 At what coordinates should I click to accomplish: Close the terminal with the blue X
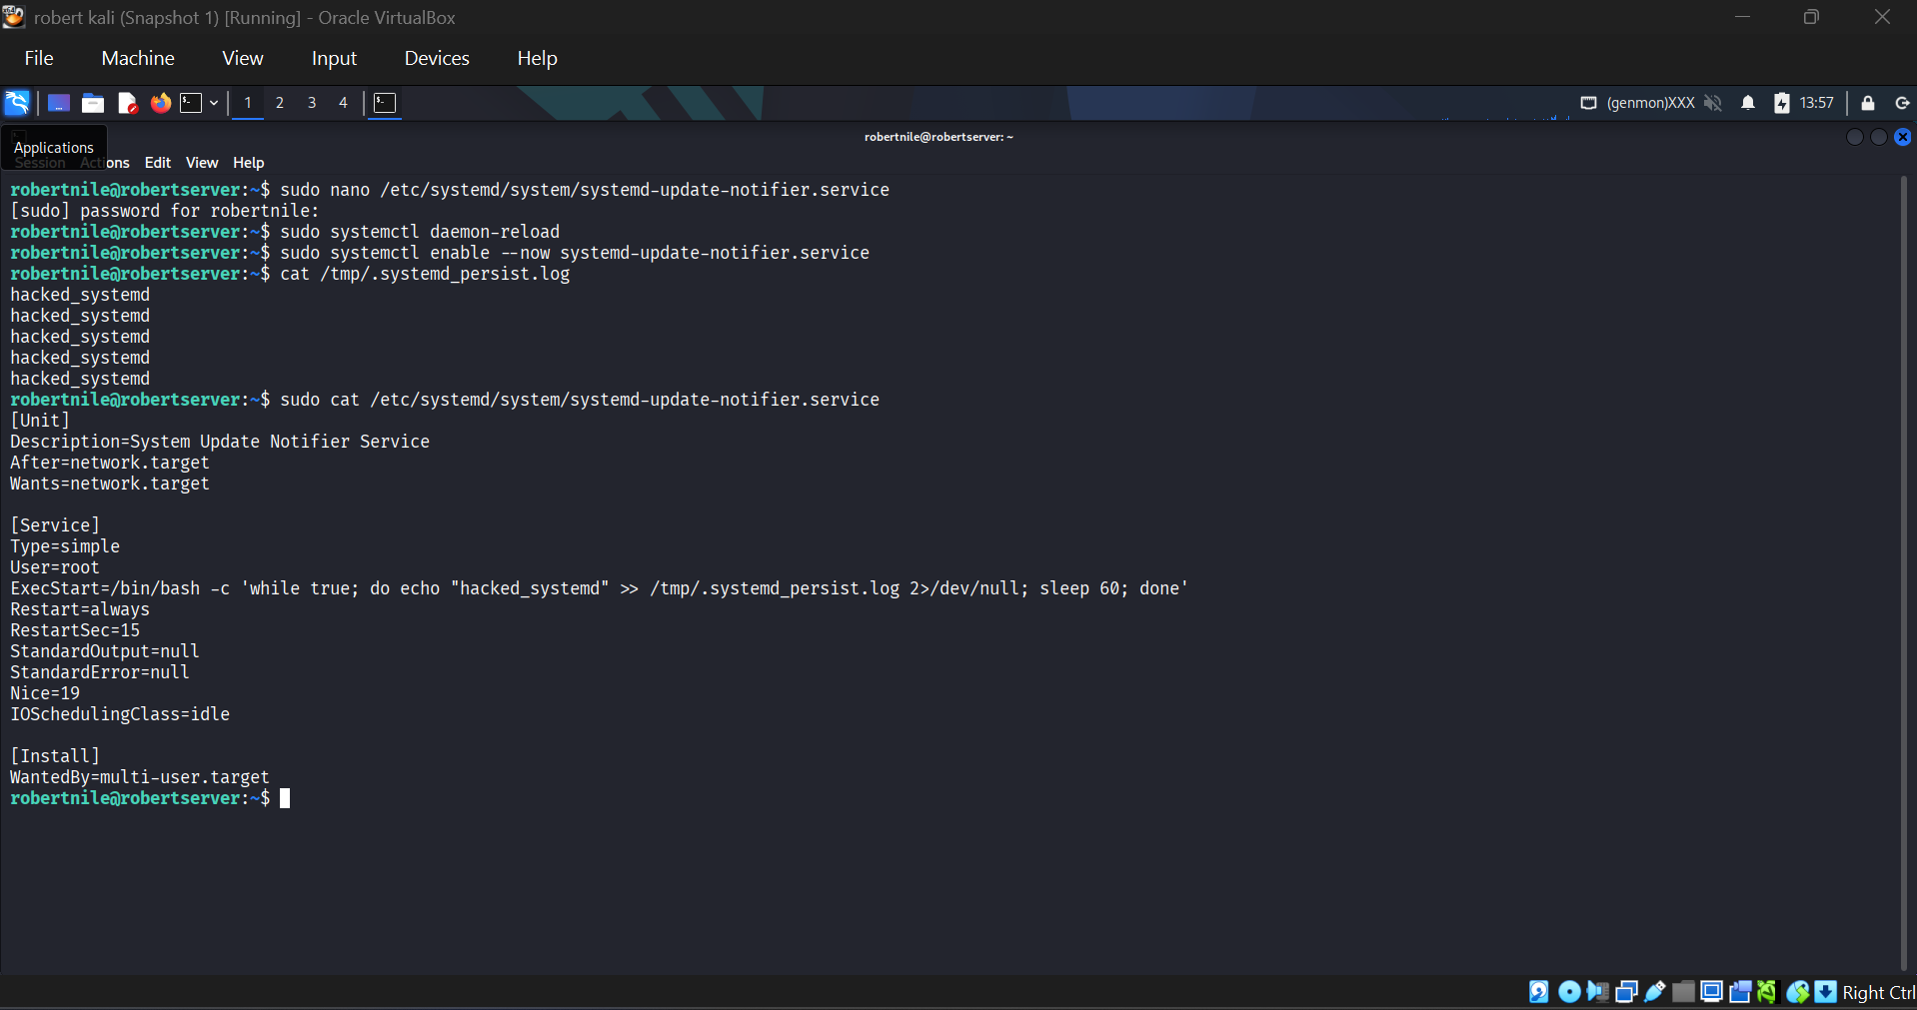1903,137
